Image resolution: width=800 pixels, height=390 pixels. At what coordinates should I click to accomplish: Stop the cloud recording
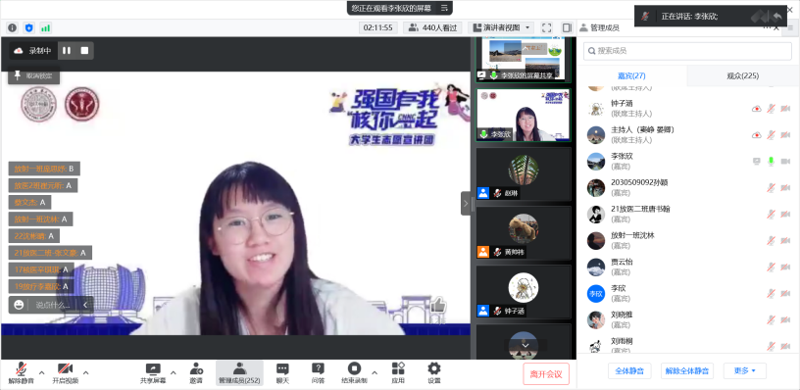pyautogui.click(x=84, y=51)
